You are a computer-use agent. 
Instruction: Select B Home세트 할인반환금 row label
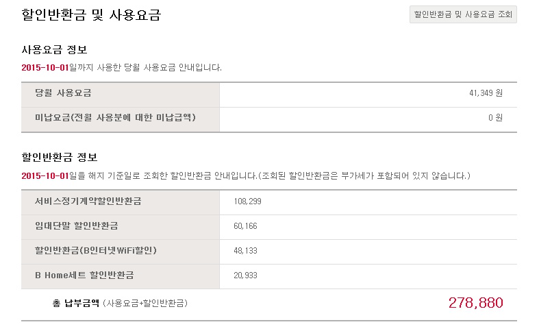(84, 275)
